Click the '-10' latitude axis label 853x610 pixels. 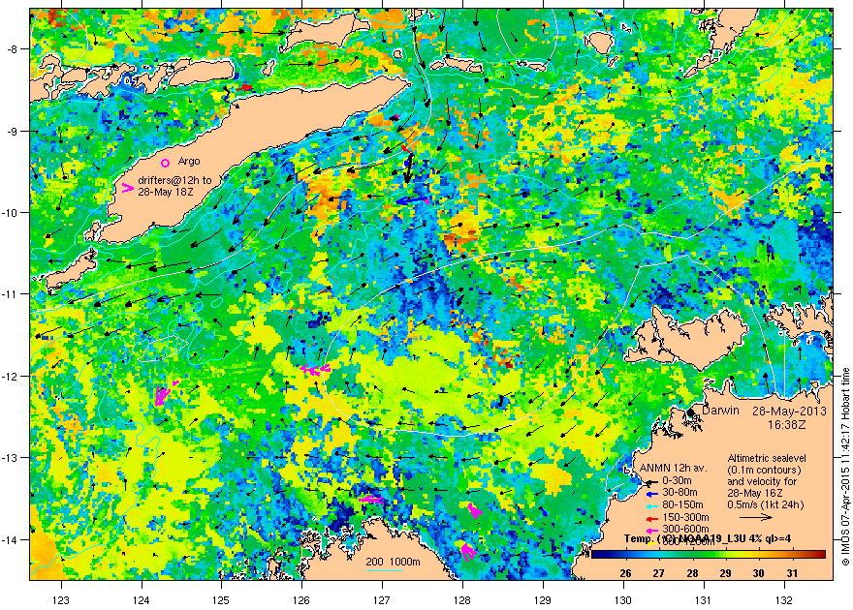tap(10, 212)
